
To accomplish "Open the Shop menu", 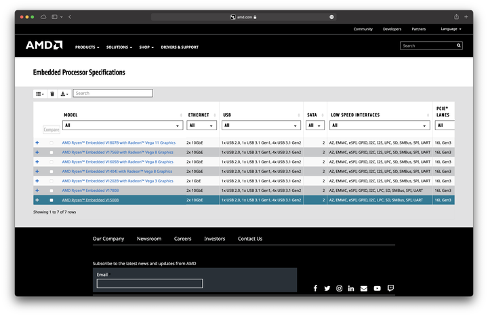I will (x=146, y=47).
